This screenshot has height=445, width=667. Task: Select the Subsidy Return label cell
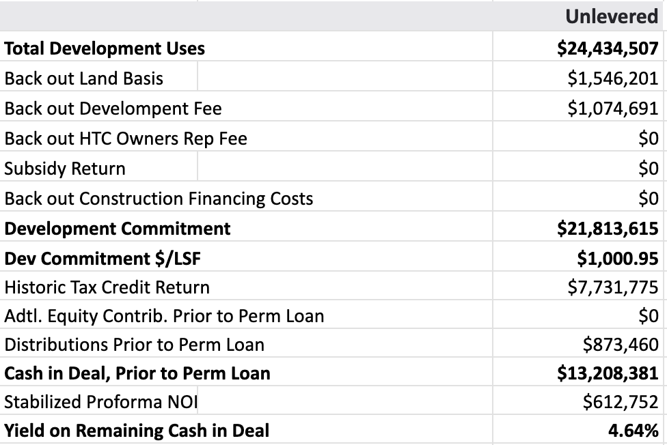click(x=65, y=169)
